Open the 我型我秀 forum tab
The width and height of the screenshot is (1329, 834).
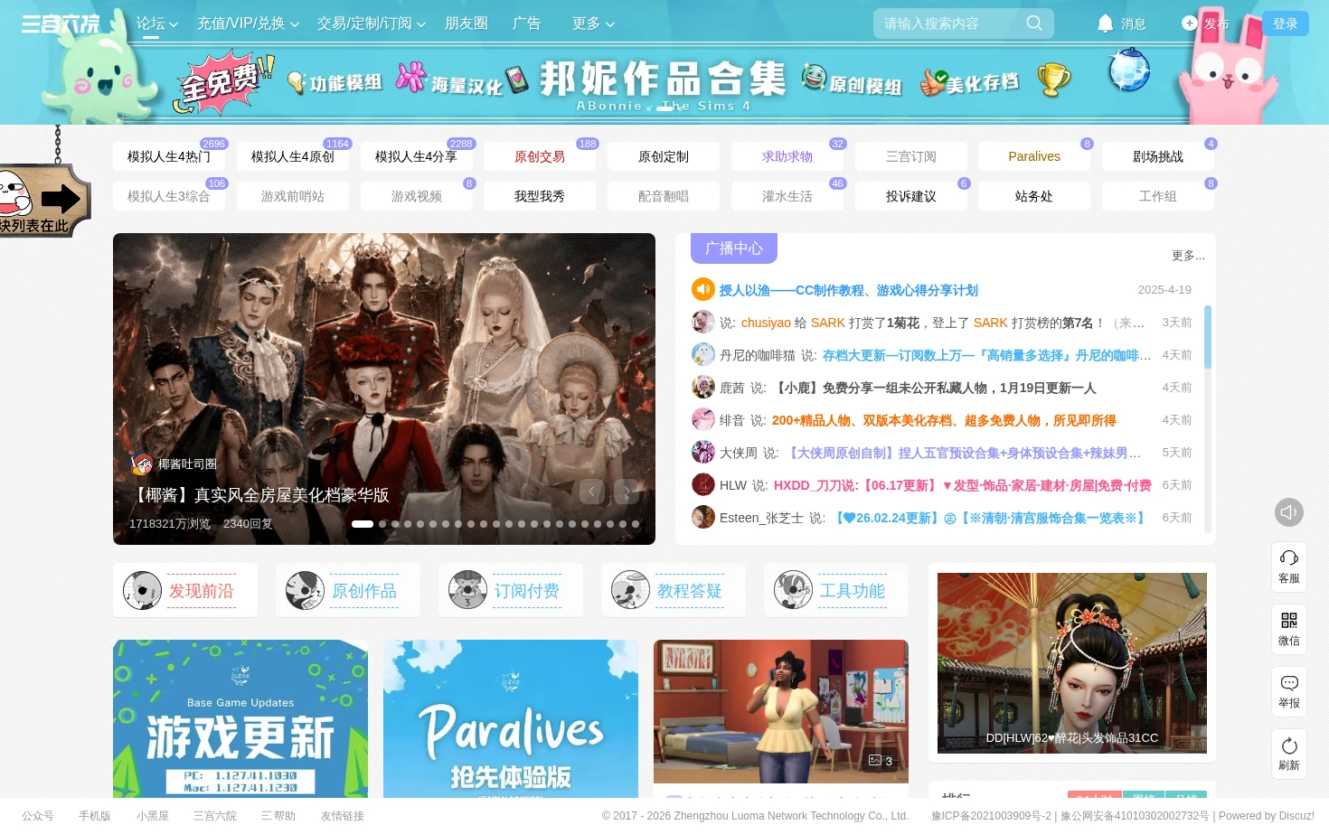[540, 196]
